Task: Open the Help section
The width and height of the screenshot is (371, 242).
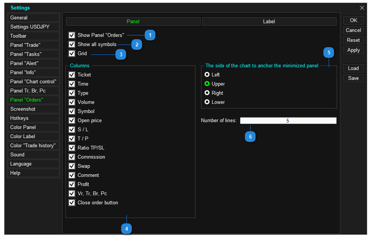Action: pos(34,173)
